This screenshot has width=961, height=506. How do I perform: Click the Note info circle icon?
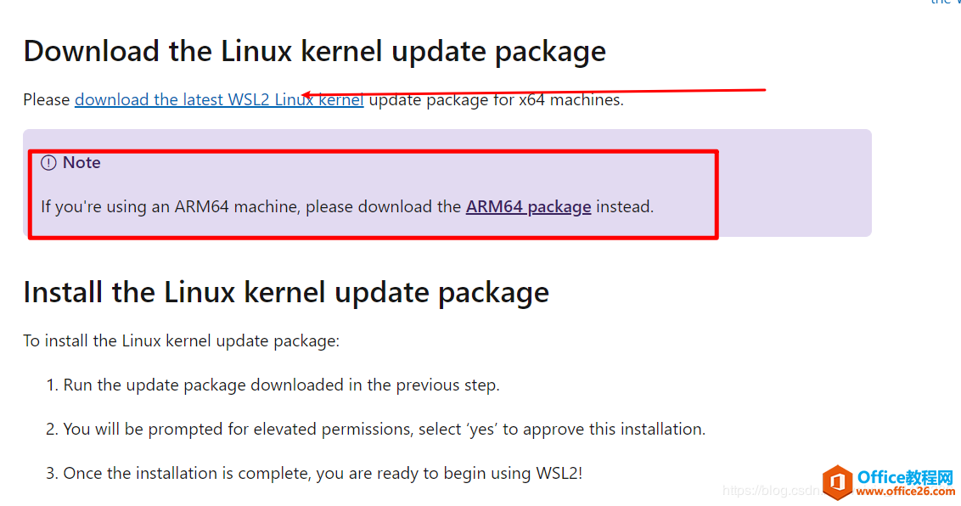48,163
